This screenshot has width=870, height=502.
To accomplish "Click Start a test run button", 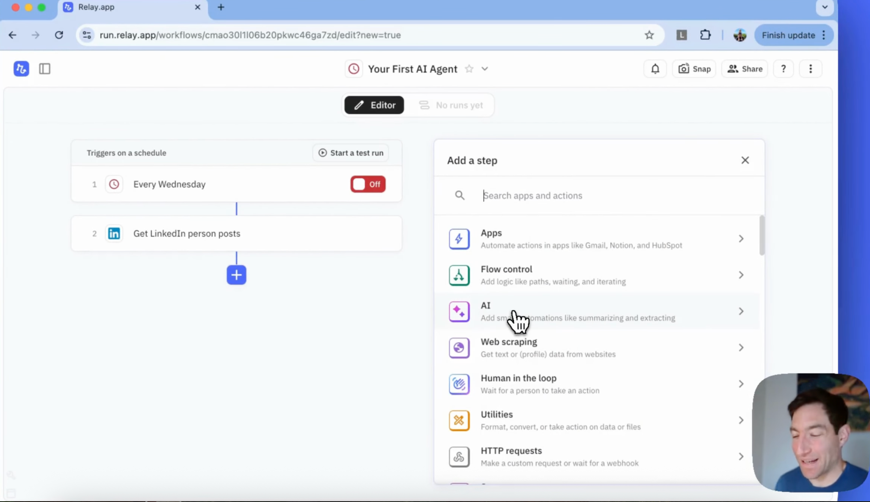I will pos(350,153).
